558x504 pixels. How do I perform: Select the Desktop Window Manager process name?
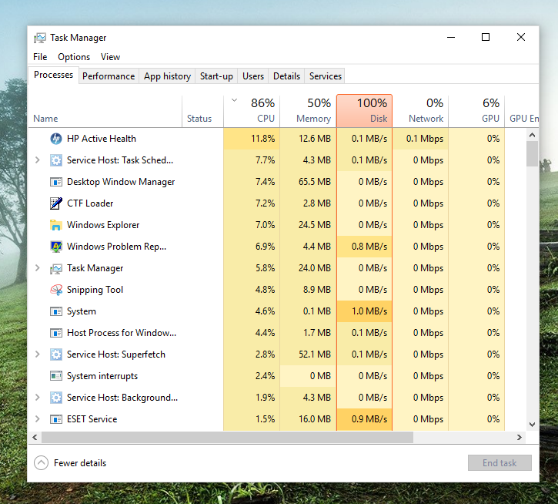[121, 182]
